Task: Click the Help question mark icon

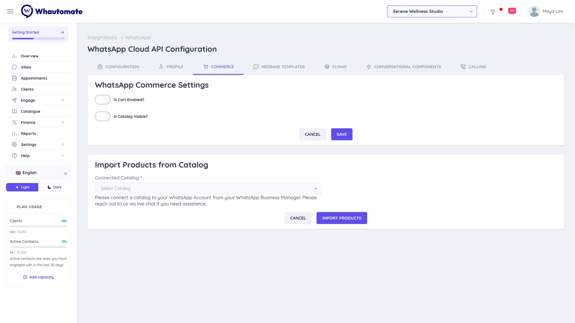Action: pos(14,156)
